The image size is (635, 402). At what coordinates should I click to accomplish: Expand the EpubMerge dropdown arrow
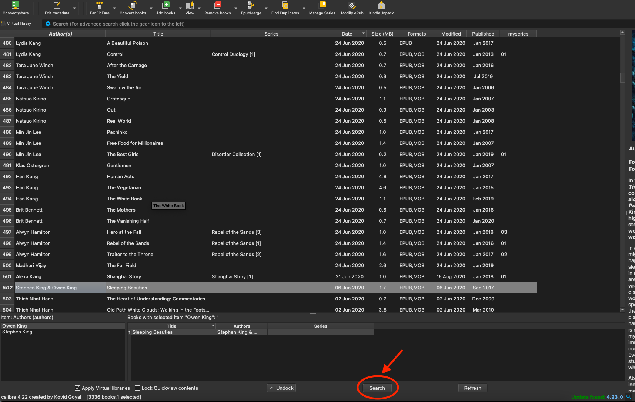coord(266,8)
